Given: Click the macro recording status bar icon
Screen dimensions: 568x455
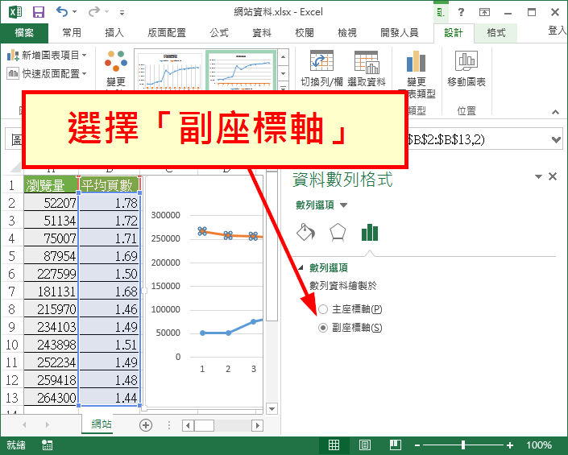Looking at the screenshot, I should (47, 445).
